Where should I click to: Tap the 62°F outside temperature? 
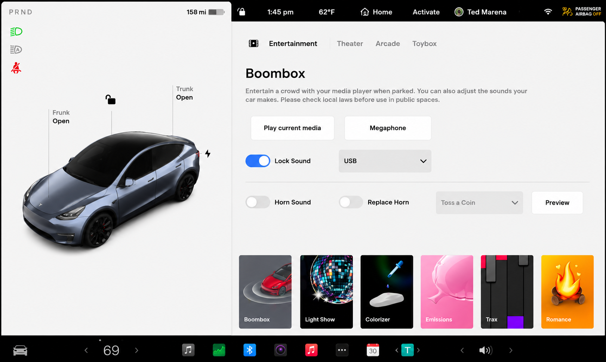[326, 12]
